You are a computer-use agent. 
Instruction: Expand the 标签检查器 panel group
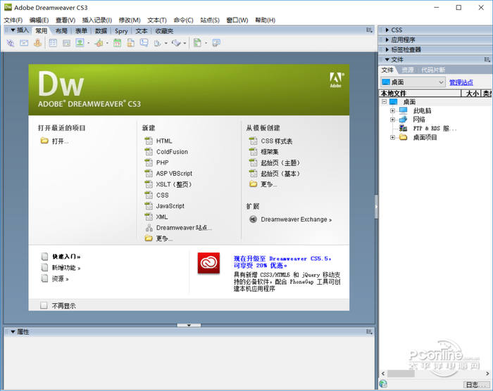pos(387,49)
